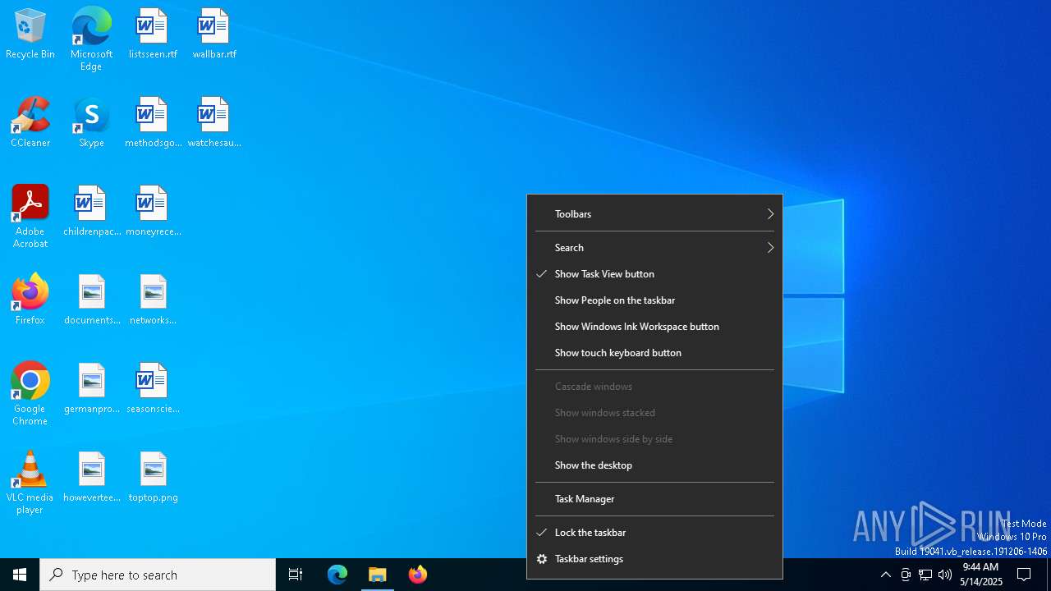Open the network status tray icon

tap(925, 575)
